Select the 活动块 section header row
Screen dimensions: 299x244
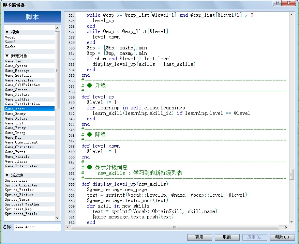click(x=30, y=176)
